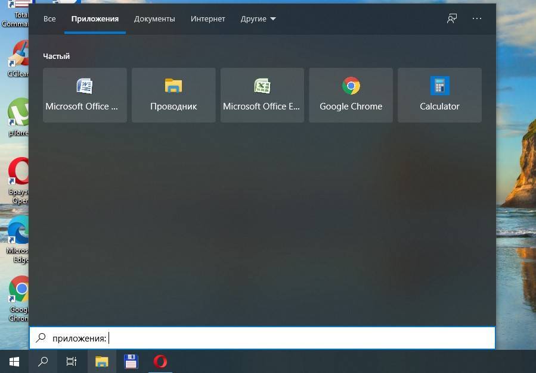
Task: Open the Microsoft Office Excel tile
Action: click(x=262, y=95)
